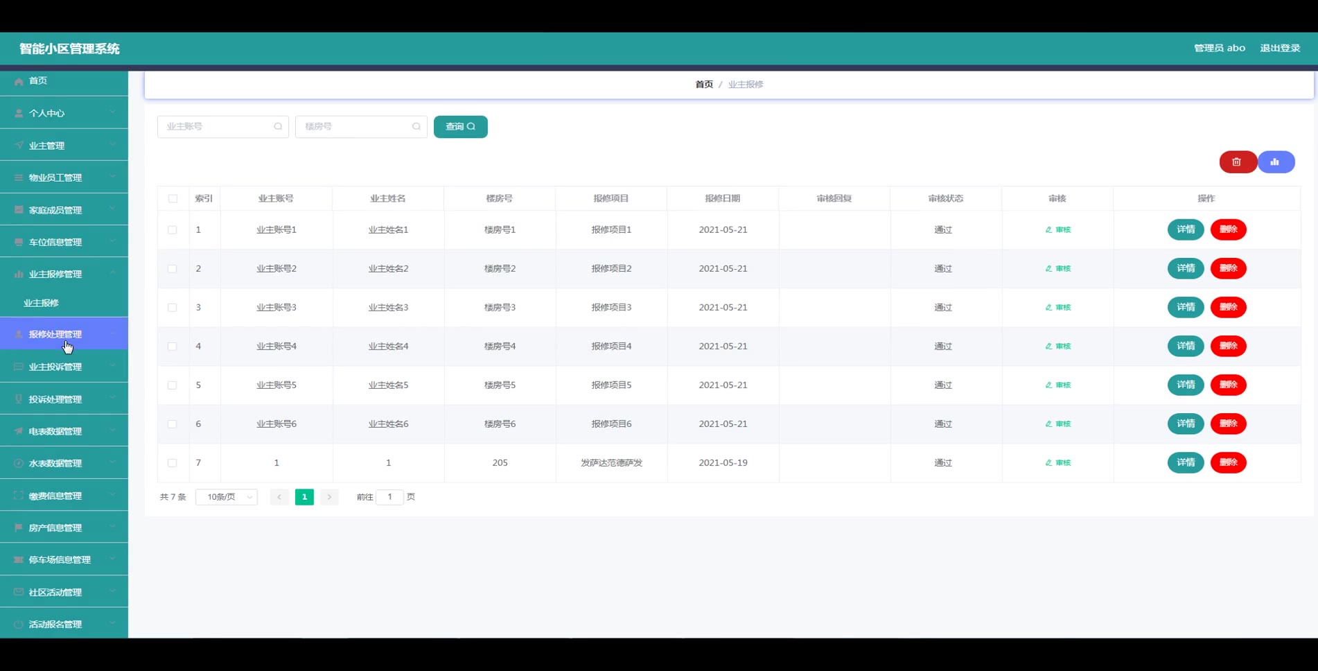Screen dimensions: 1318x671
Task: Click the icon beside 投诉处理管理
Action: 19,399
